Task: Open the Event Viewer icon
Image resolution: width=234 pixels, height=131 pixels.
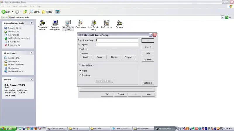Action: 81,24
